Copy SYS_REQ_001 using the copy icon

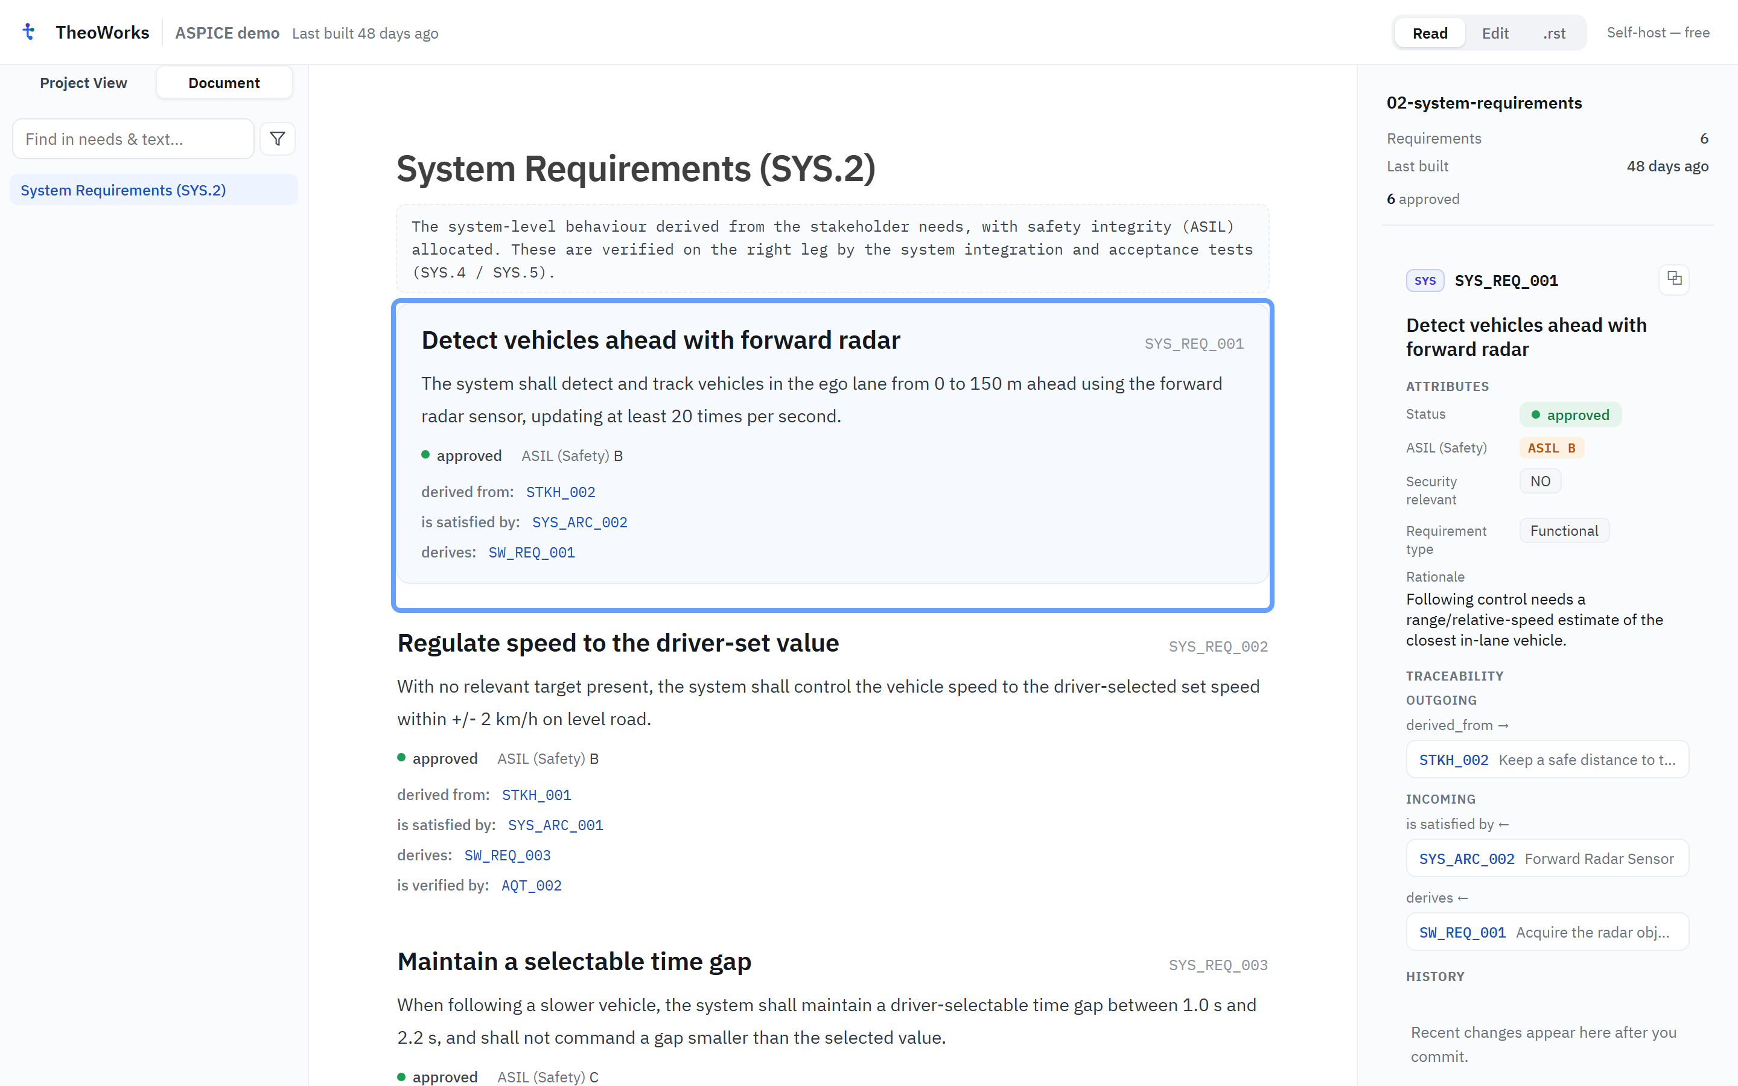1674,279
